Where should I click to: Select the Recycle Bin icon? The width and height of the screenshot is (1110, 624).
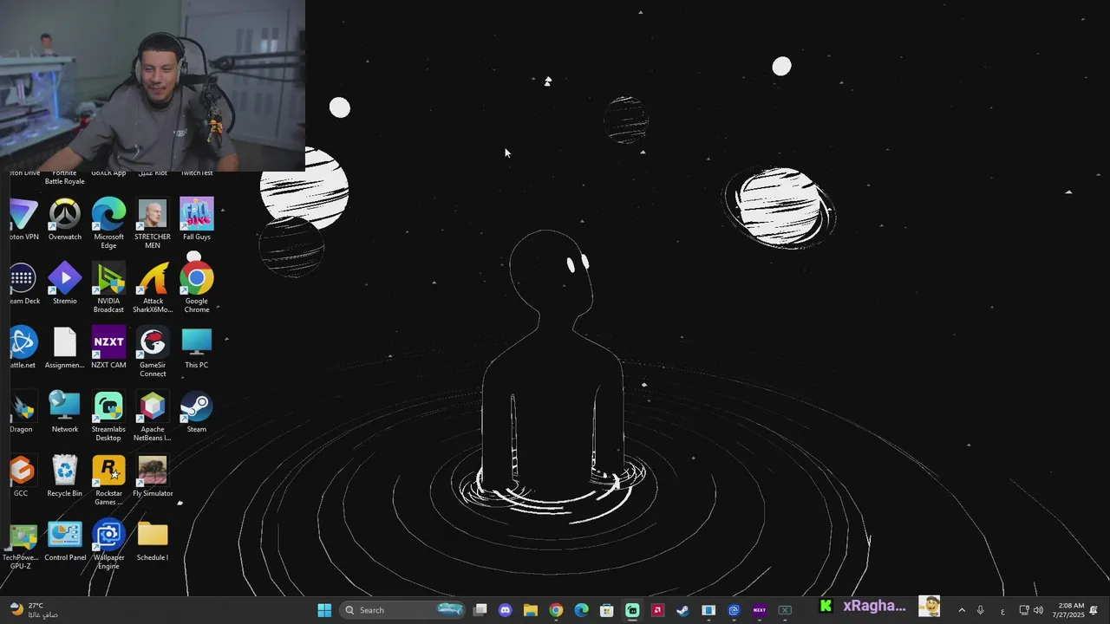click(65, 476)
